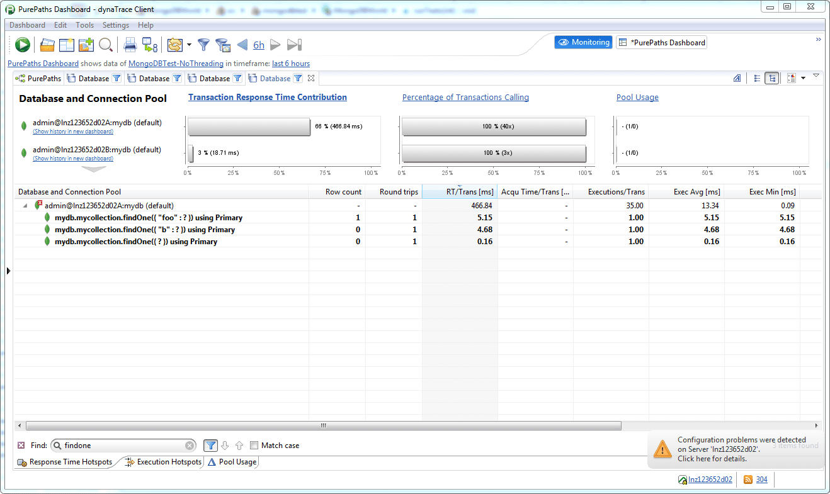This screenshot has height=494, width=830.
Task: Click Percentage of Transactions Calling link
Action: pyautogui.click(x=465, y=98)
